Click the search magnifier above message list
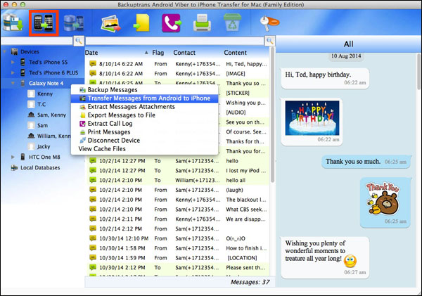Viewport: 422px width, 296px height. pos(269,41)
